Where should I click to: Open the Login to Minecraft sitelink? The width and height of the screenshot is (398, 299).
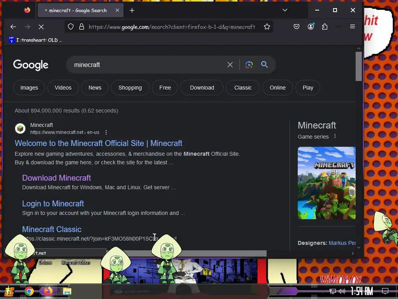pos(53,204)
